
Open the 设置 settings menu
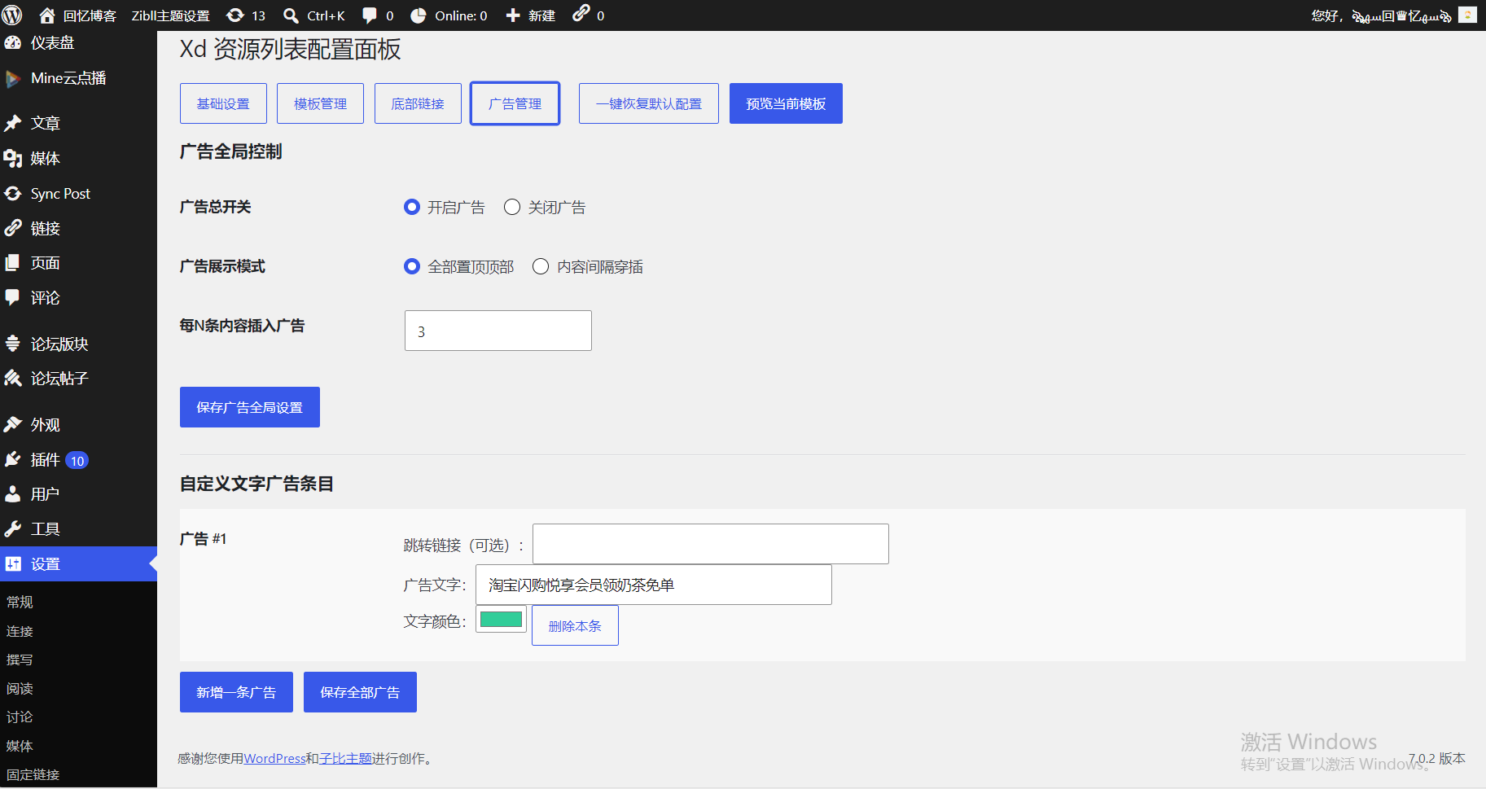tap(78, 563)
